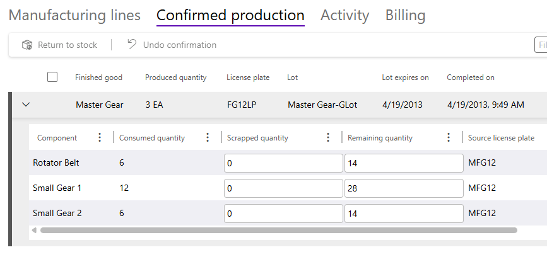Switch to Manufacturing lines tab

(x=74, y=15)
